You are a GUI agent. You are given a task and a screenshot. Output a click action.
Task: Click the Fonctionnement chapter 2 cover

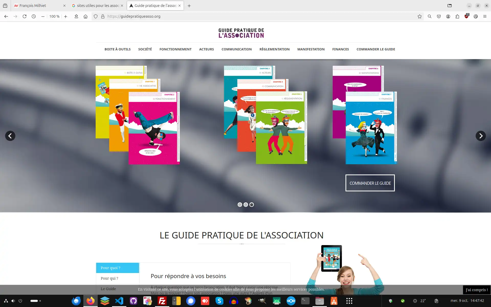coord(154,128)
